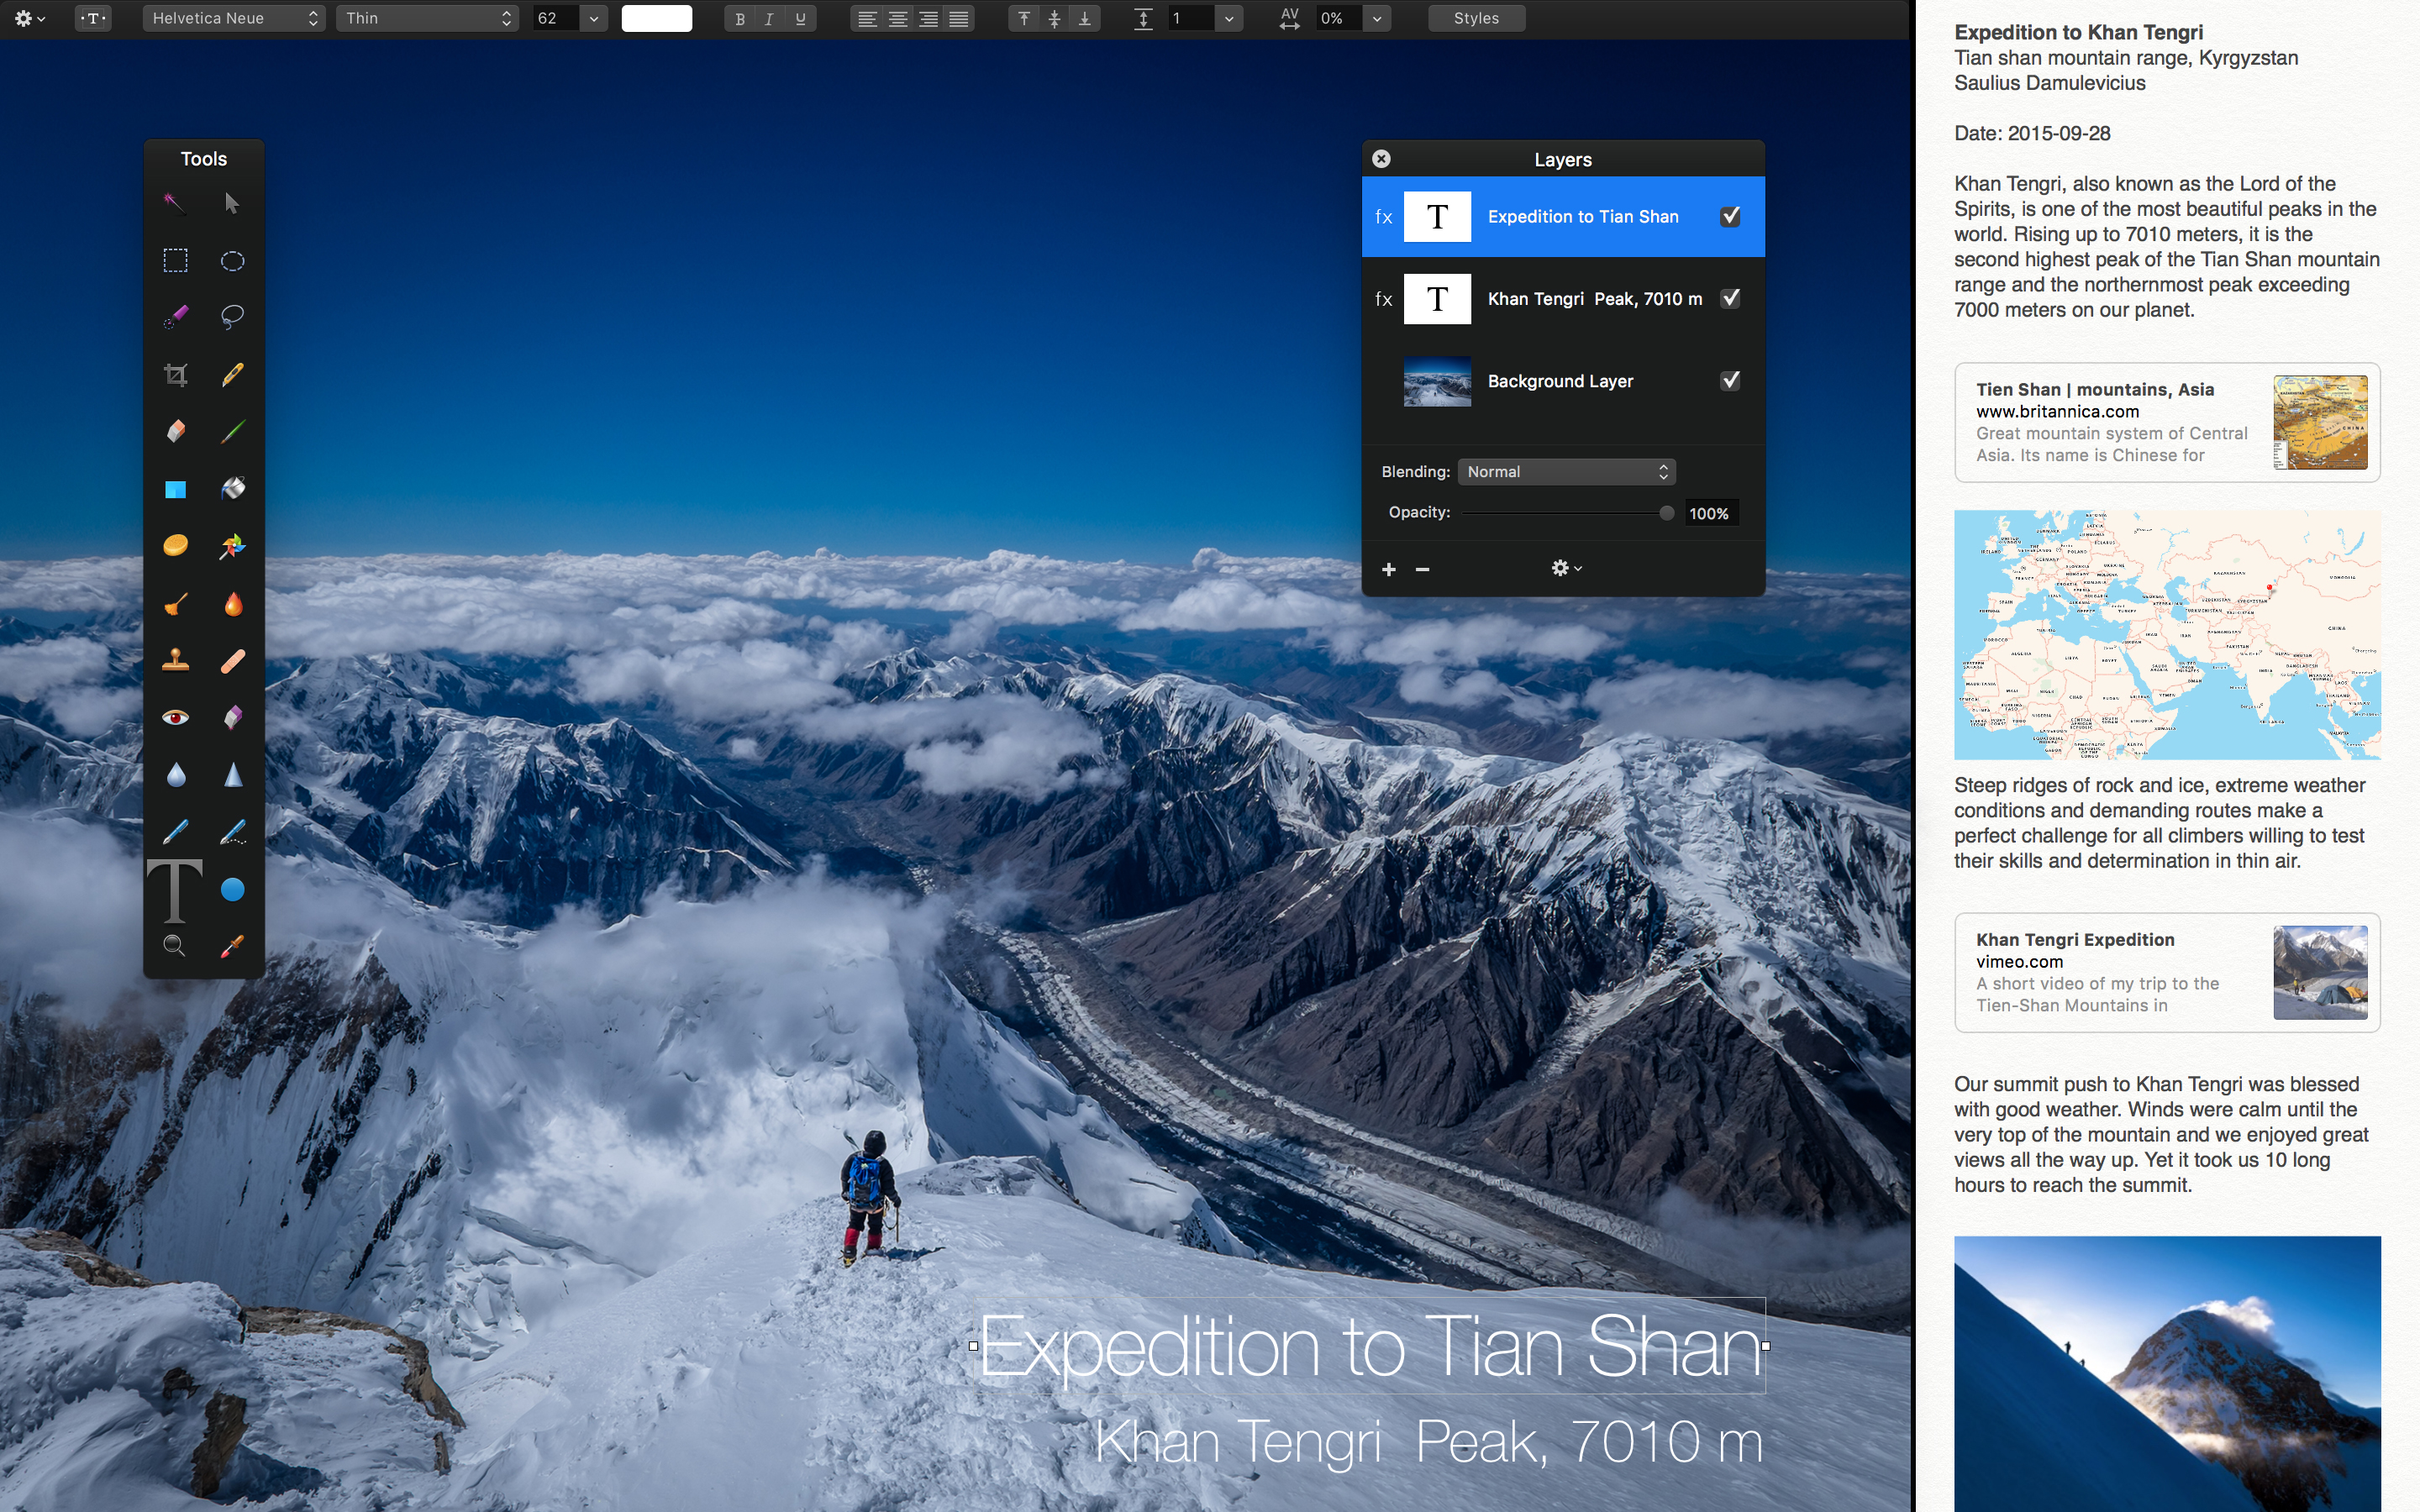Pick the Elliptical Marquee tool
This screenshot has height=1512, width=2420.
point(232,261)
